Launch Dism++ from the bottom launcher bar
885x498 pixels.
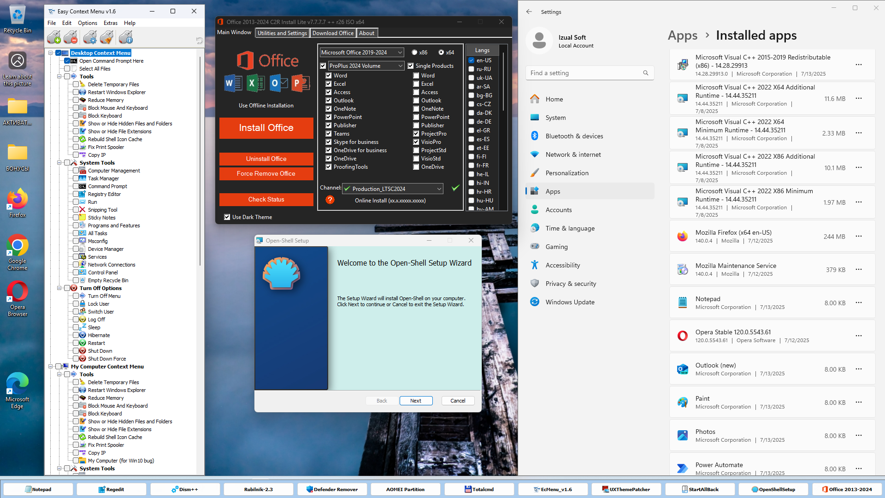tap(185, 489)
